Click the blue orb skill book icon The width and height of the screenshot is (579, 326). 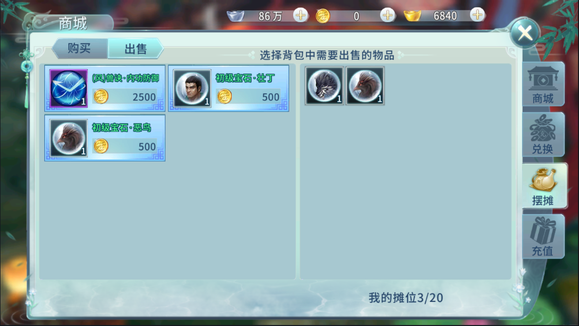(69, 88)
